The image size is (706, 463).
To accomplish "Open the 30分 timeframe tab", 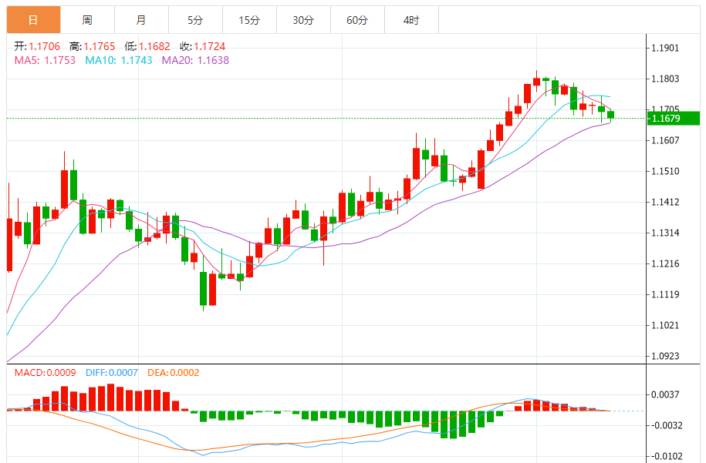I will [x=303, y=20].
